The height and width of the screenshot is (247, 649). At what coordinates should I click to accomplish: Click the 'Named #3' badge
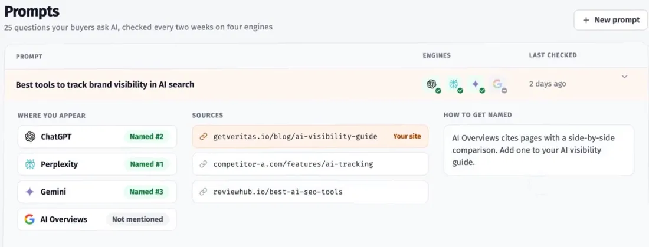coord(146,192)
